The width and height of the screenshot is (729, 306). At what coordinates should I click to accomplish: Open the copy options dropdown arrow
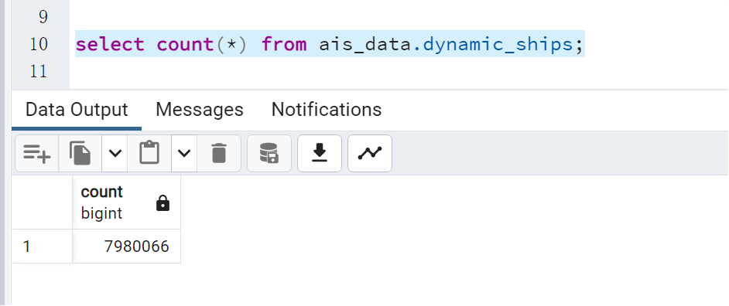coord(115,153)
